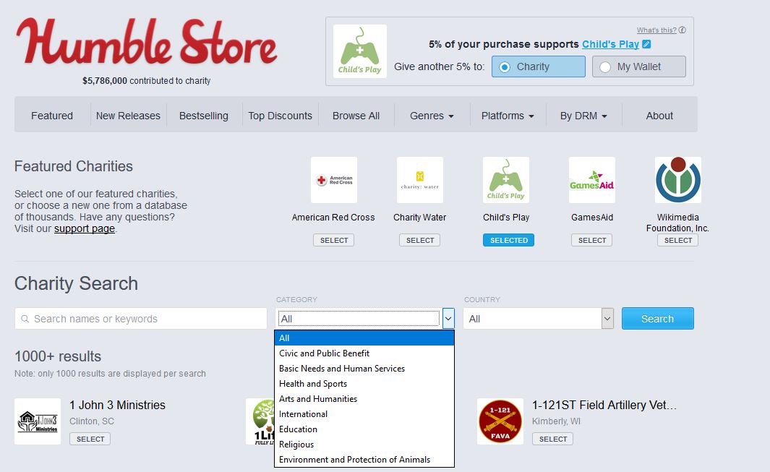Open the support page link
The width and height of the screenshot is (770, 472).
pos(84,228)
